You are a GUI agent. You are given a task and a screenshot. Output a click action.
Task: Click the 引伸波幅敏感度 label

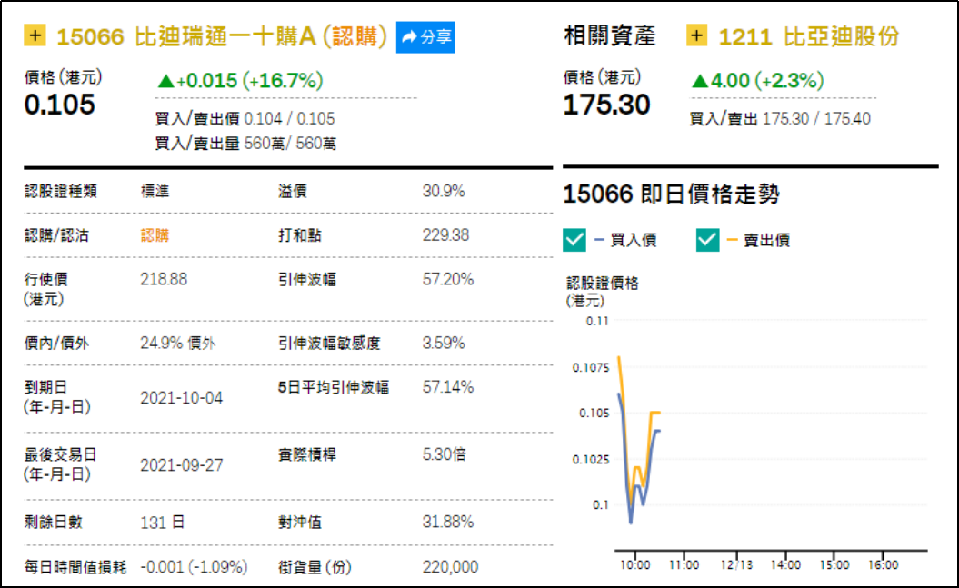tap(329, 343)
